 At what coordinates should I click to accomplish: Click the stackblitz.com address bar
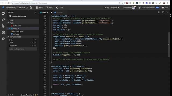tap(66, 3)
